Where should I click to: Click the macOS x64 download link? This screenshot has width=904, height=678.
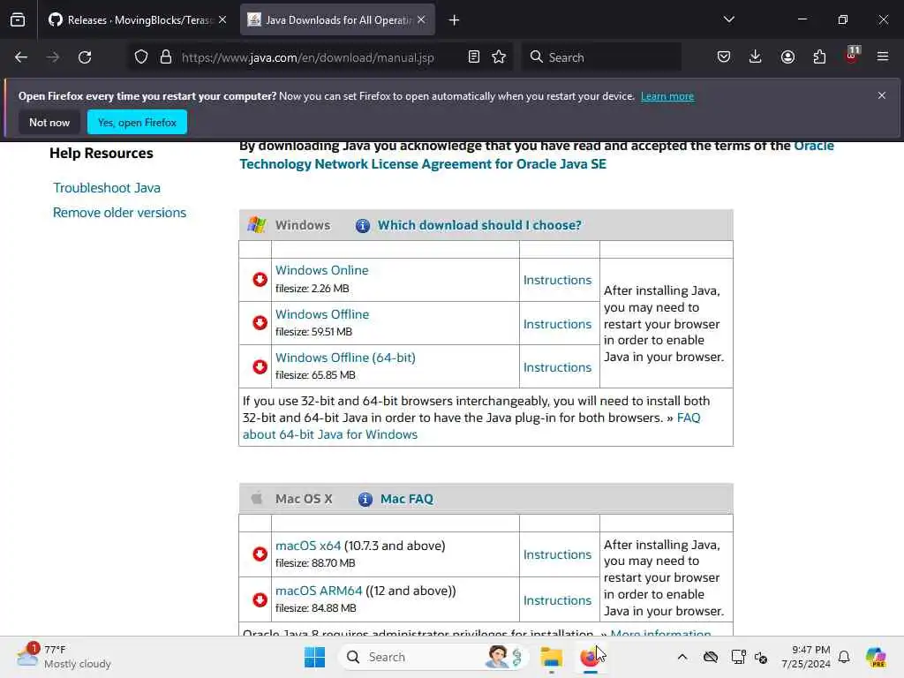[x=308, y=546]
